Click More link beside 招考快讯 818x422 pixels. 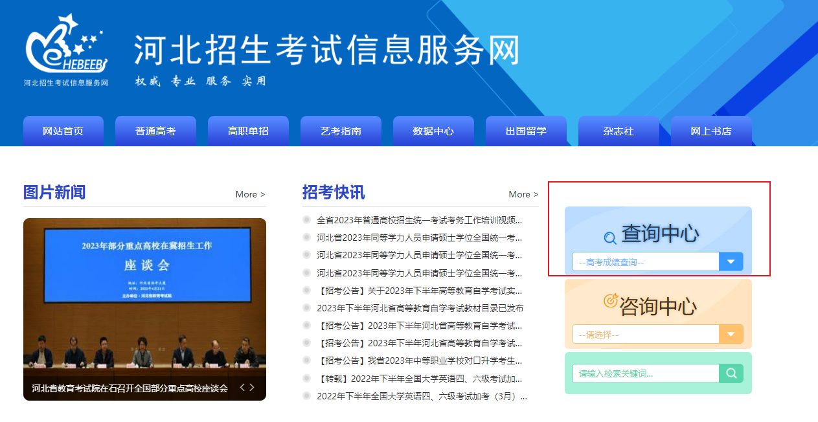pyautogui.click(x=523, y=194)
